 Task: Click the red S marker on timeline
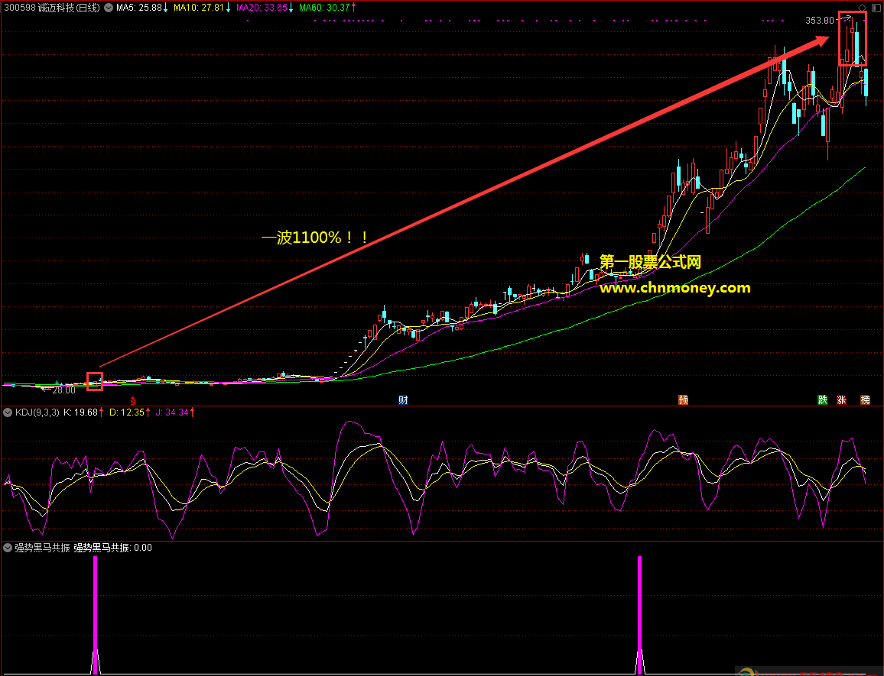click(133, 401)
